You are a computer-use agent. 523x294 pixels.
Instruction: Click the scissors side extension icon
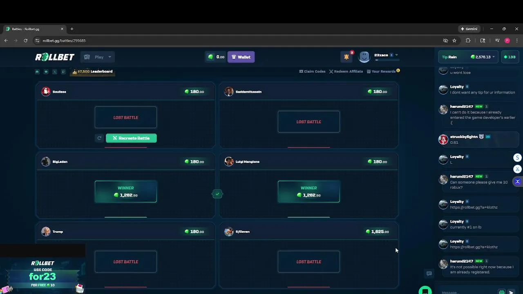pos(517,169)
